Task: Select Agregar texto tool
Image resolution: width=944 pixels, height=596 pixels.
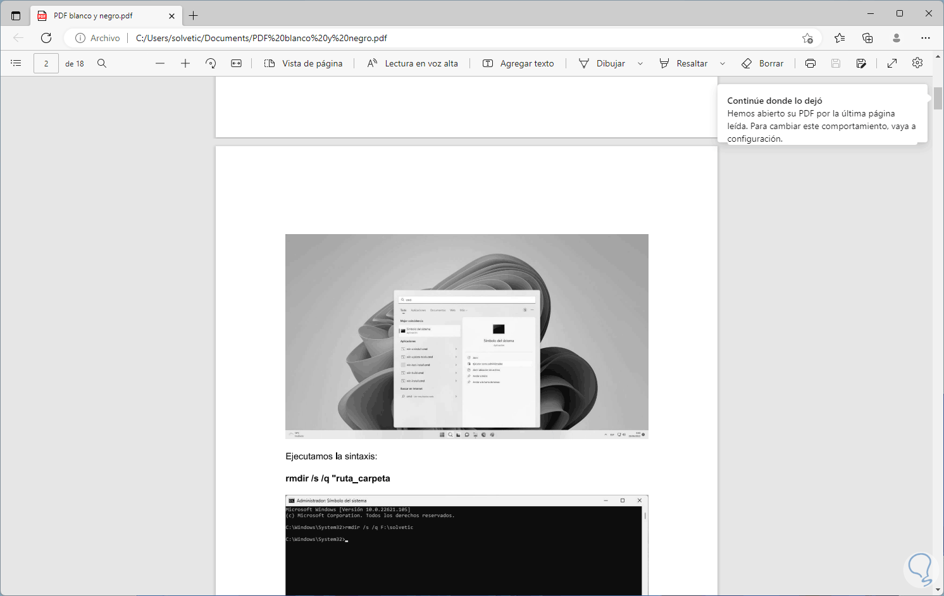Action: [518, 63]
